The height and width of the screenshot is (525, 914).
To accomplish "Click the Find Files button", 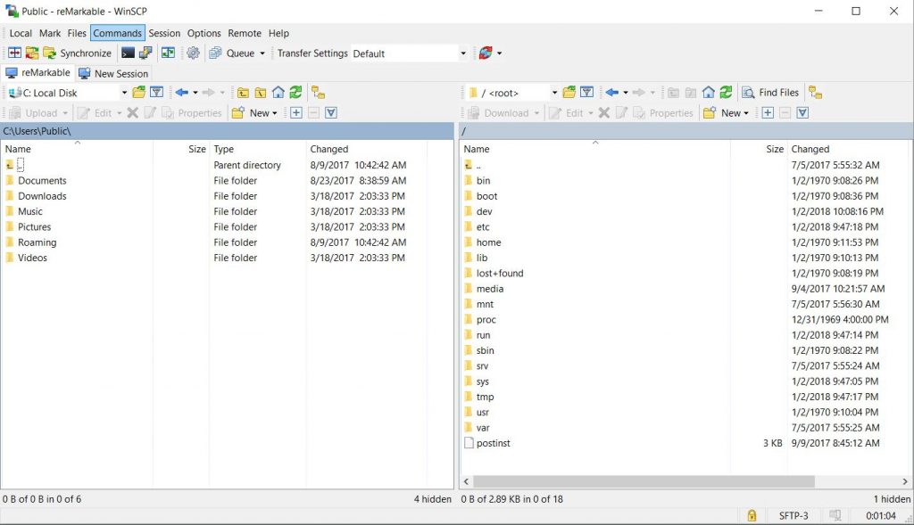I will coord(770,93).
